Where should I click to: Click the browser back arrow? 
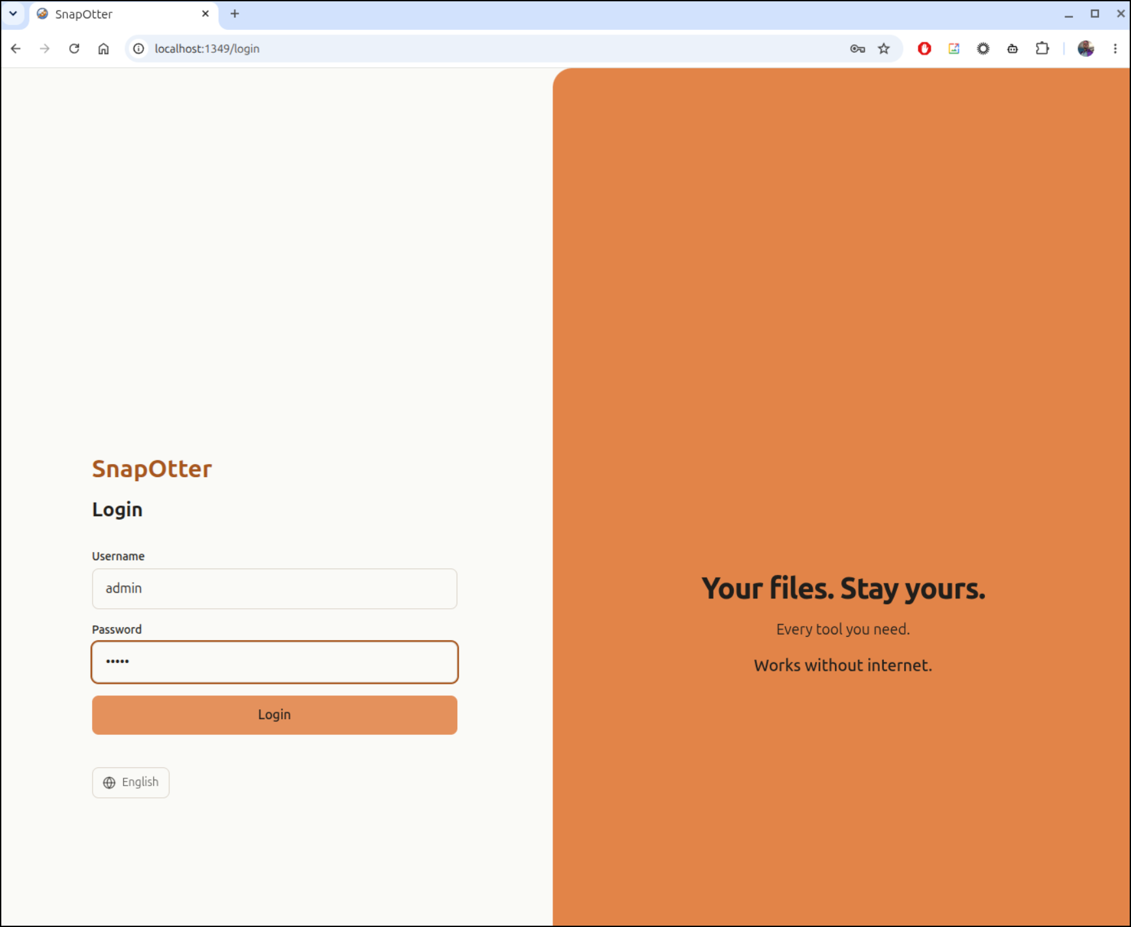(16, 49)
